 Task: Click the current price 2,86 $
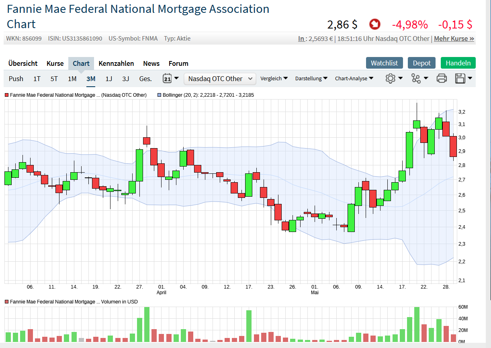tap(342, 24)
